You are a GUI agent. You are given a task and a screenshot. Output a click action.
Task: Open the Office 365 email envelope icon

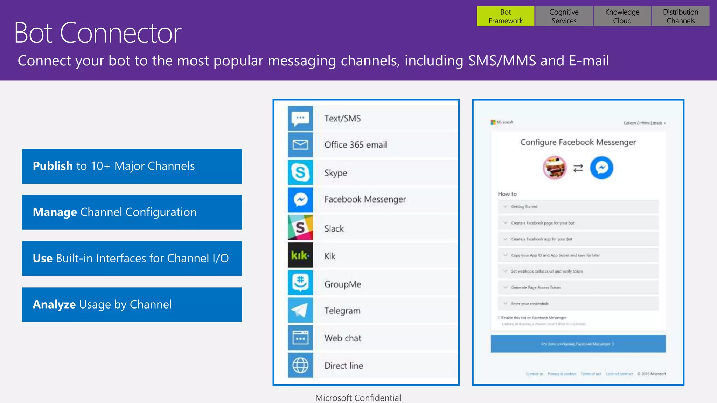[x=300, y=144]
